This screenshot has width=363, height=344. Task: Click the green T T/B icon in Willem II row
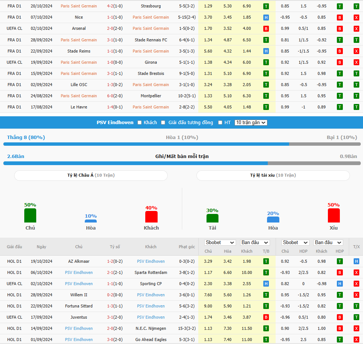pos(266,295)
